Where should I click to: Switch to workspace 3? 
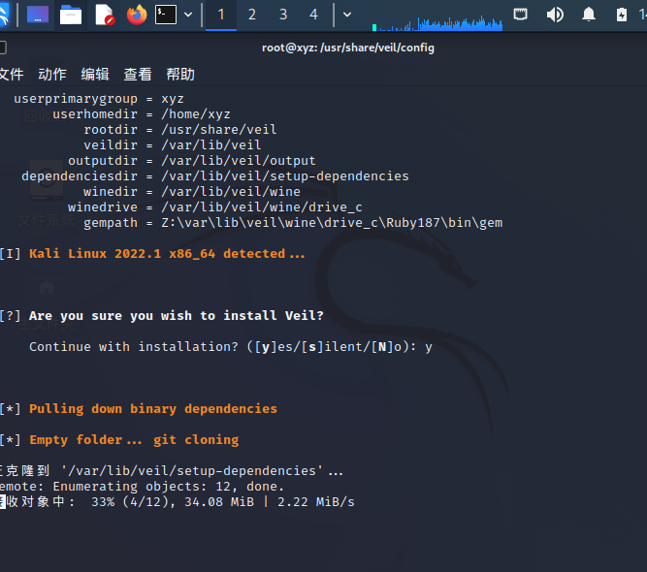coord(283,15)
